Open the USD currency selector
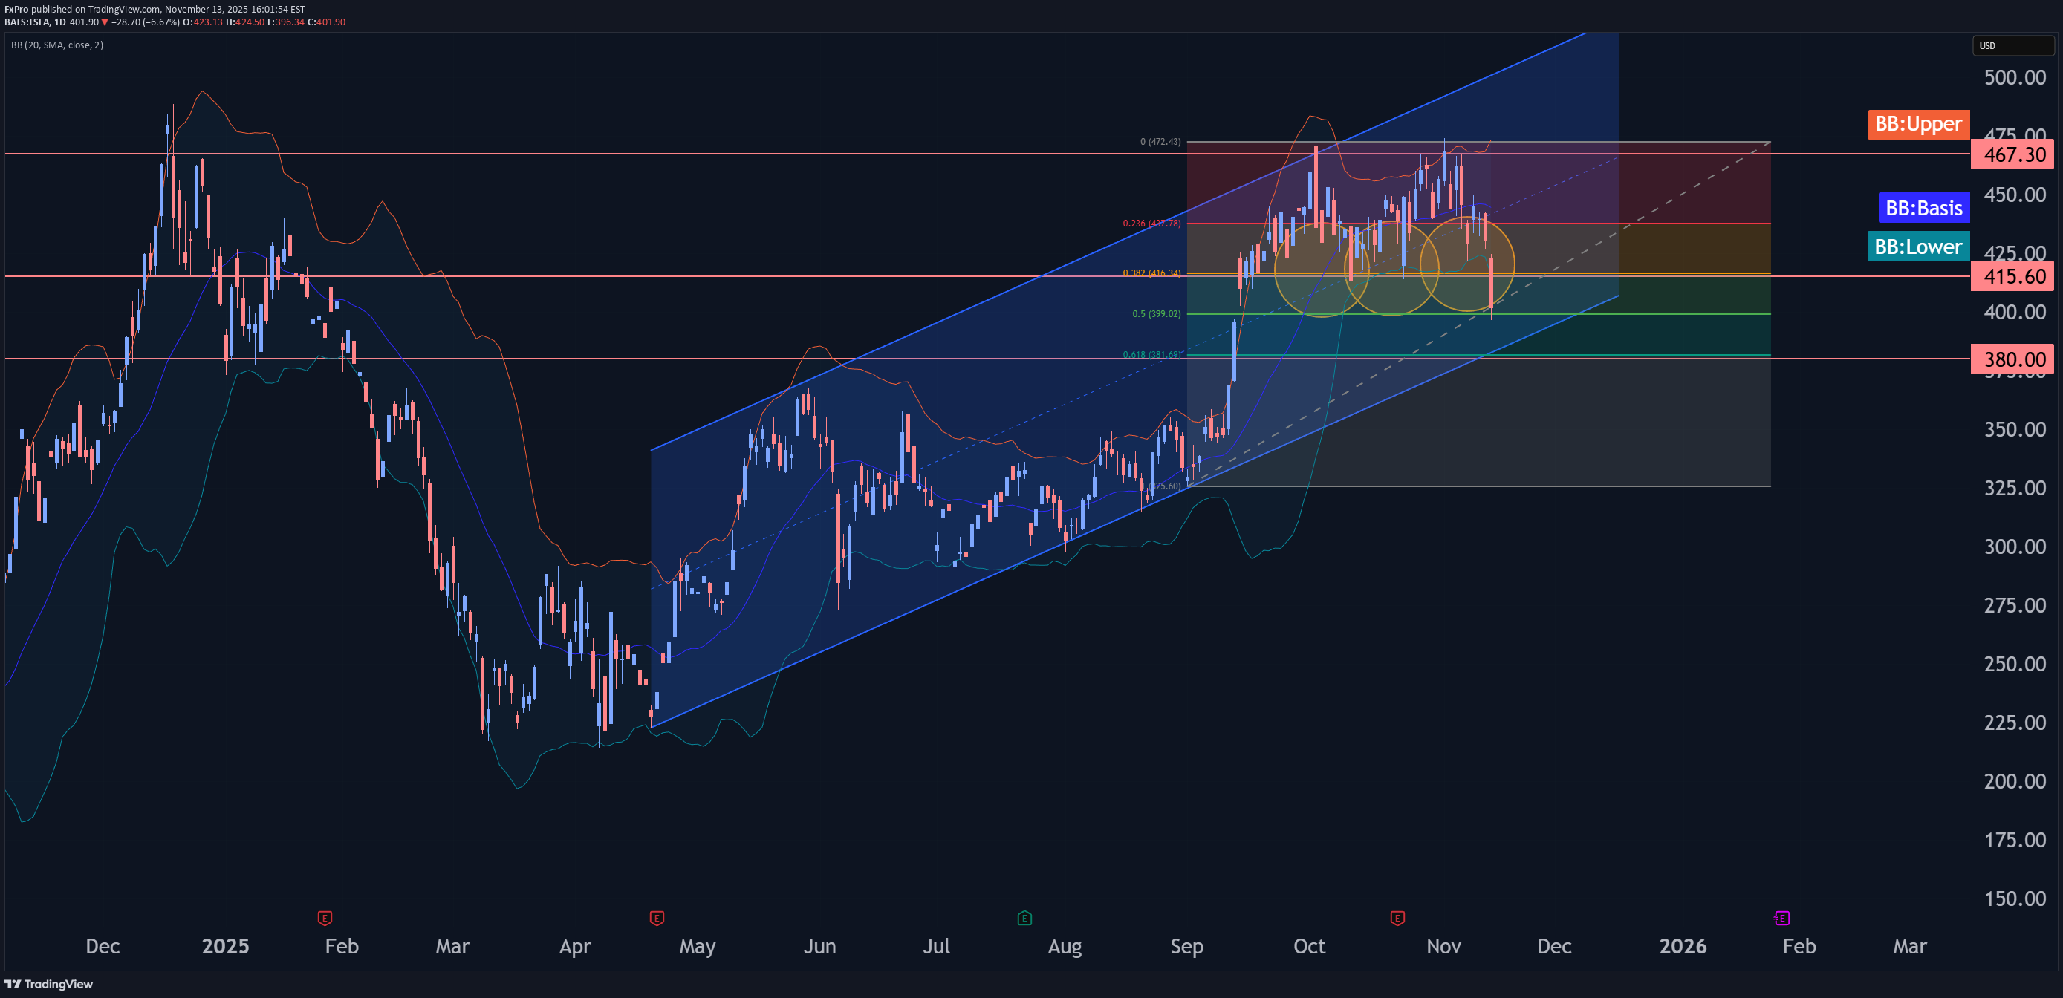The width and height of the screenshot is (2063, 998). 2012,45
